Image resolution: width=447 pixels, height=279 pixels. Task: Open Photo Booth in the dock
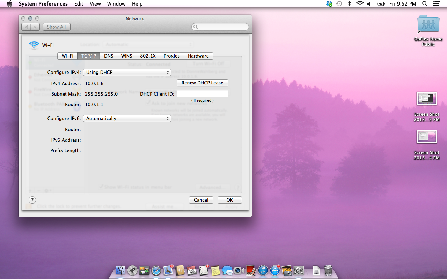coord(251,270)
